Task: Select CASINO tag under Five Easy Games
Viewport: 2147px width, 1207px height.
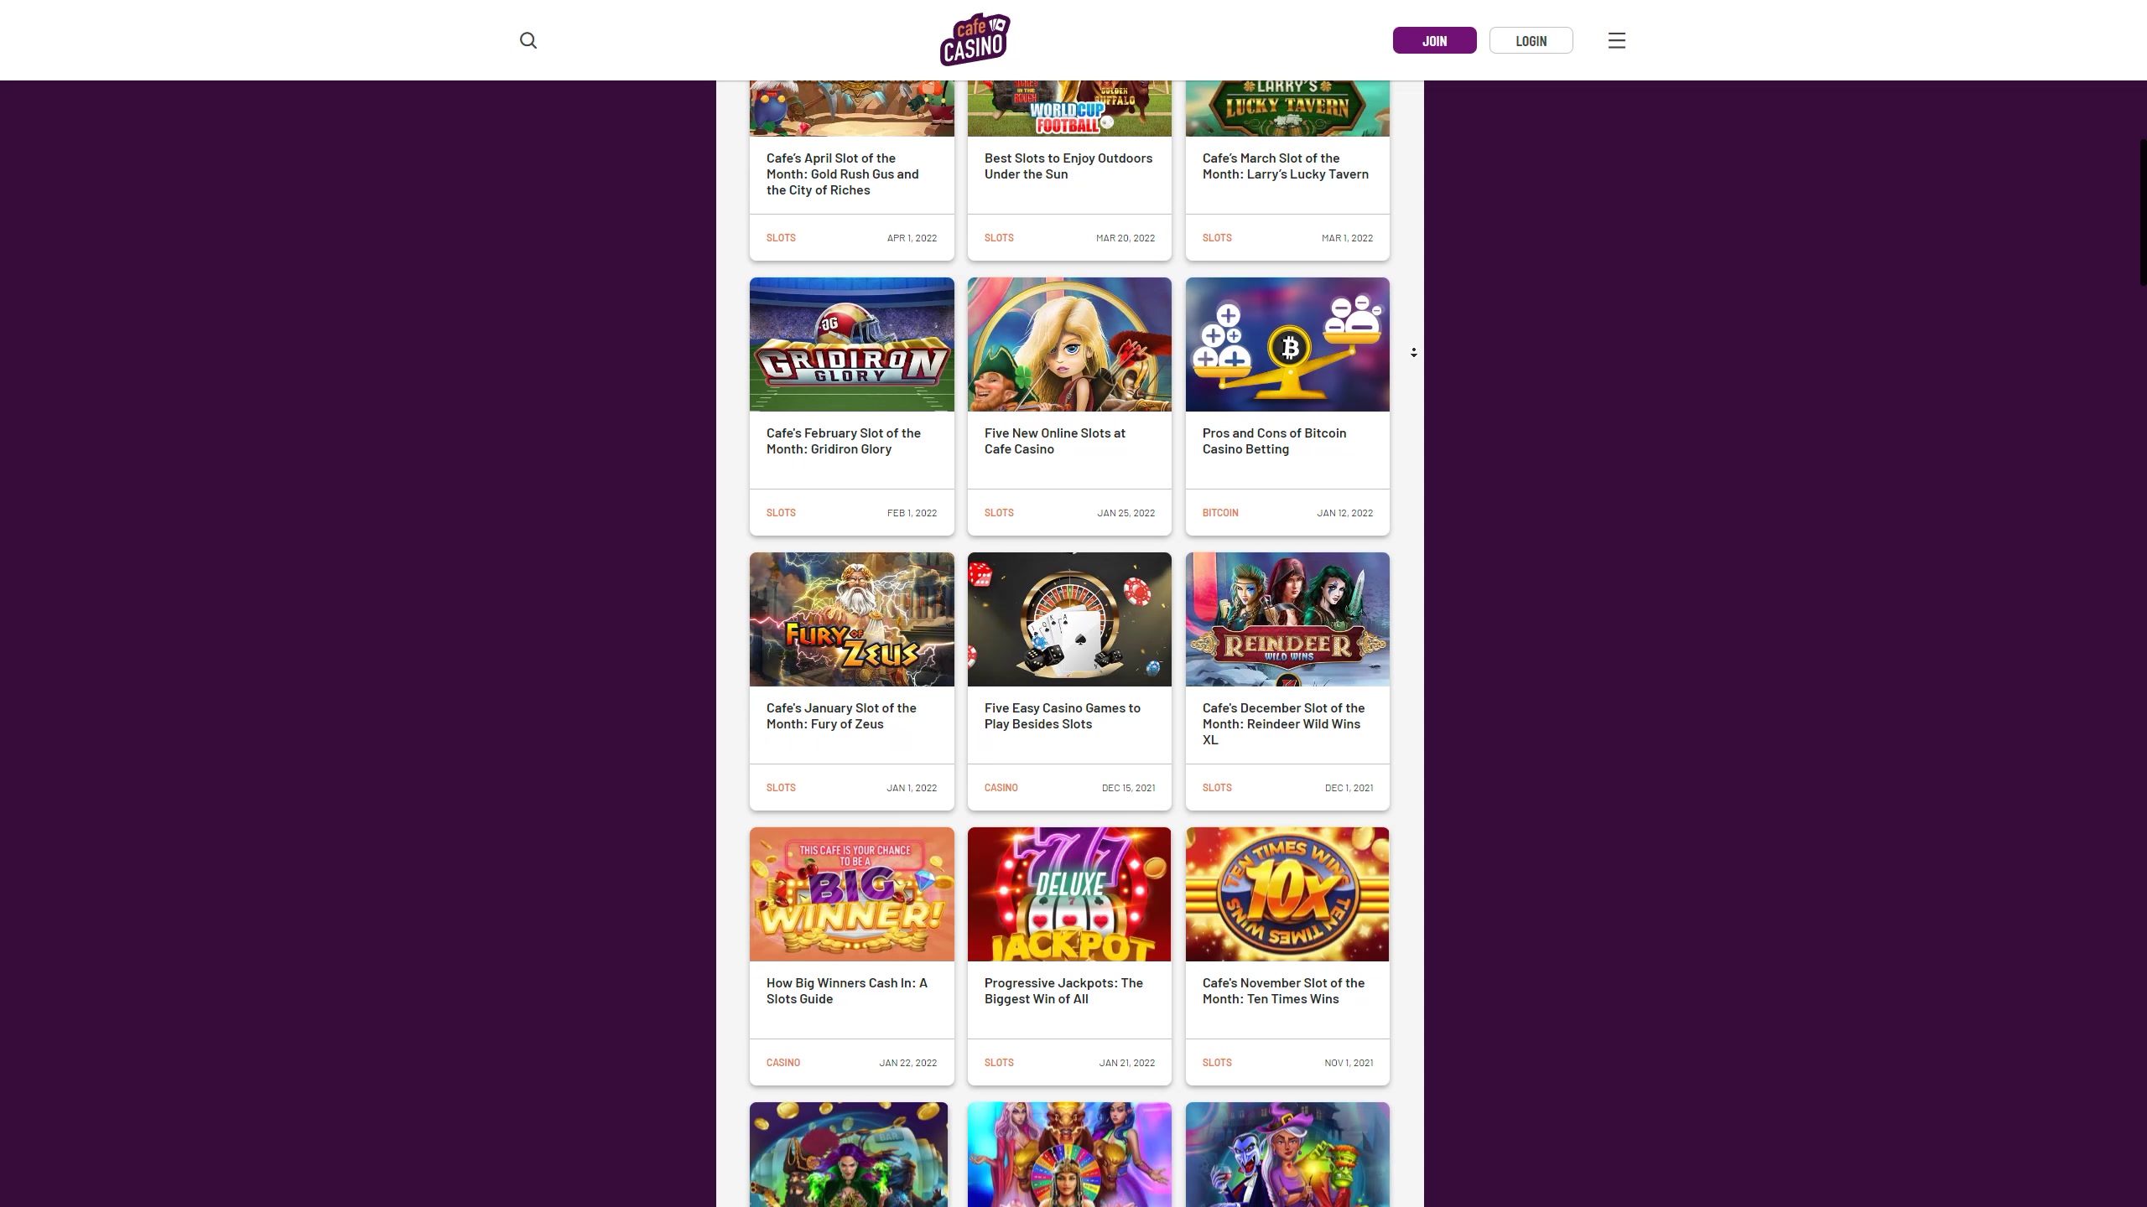Action: tap(1001, 788)
